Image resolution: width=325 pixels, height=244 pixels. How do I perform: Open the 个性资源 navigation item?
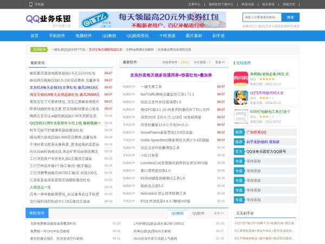pyautogui.click(x=167, y=36)
